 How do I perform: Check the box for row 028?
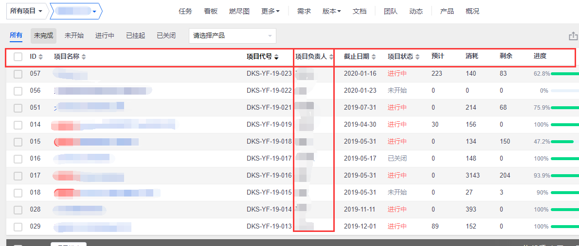click(x=18, y=209)
